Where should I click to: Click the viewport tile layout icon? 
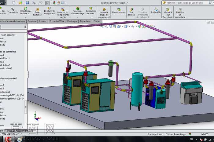(208, 22)
